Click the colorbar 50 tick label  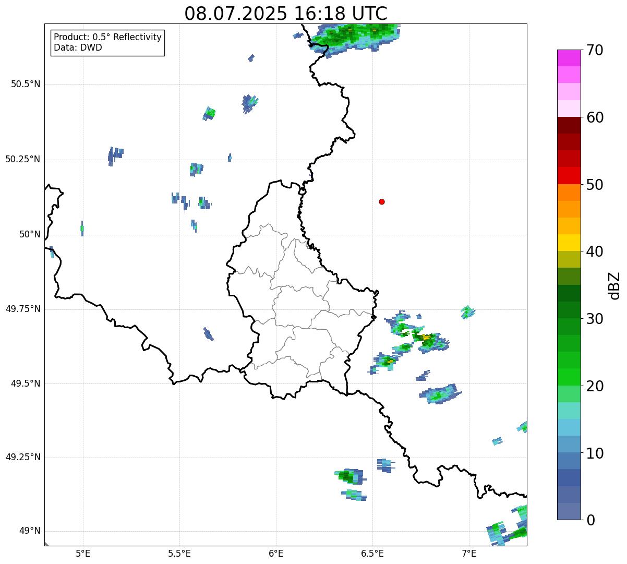(595, 185)
